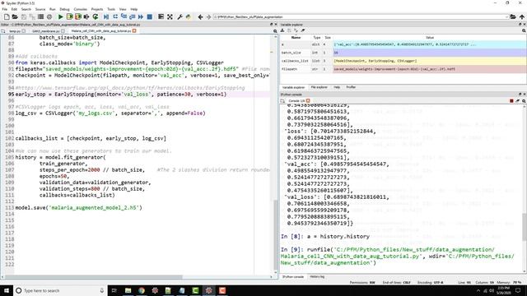Image resolution: width=527 pixels, height=296 pixels.
Task: Open the Tools menu
Action: 111,9
